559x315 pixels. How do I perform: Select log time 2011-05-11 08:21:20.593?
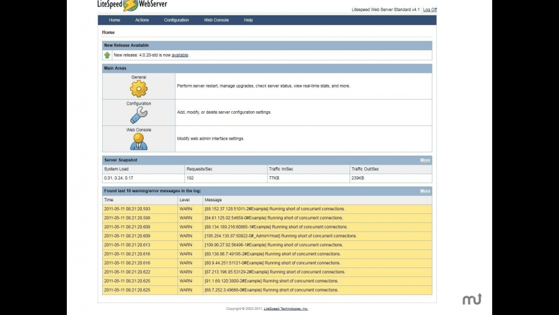(x=127, y=209)
